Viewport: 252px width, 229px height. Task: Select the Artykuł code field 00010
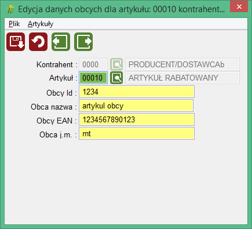[x=93, y=78]
